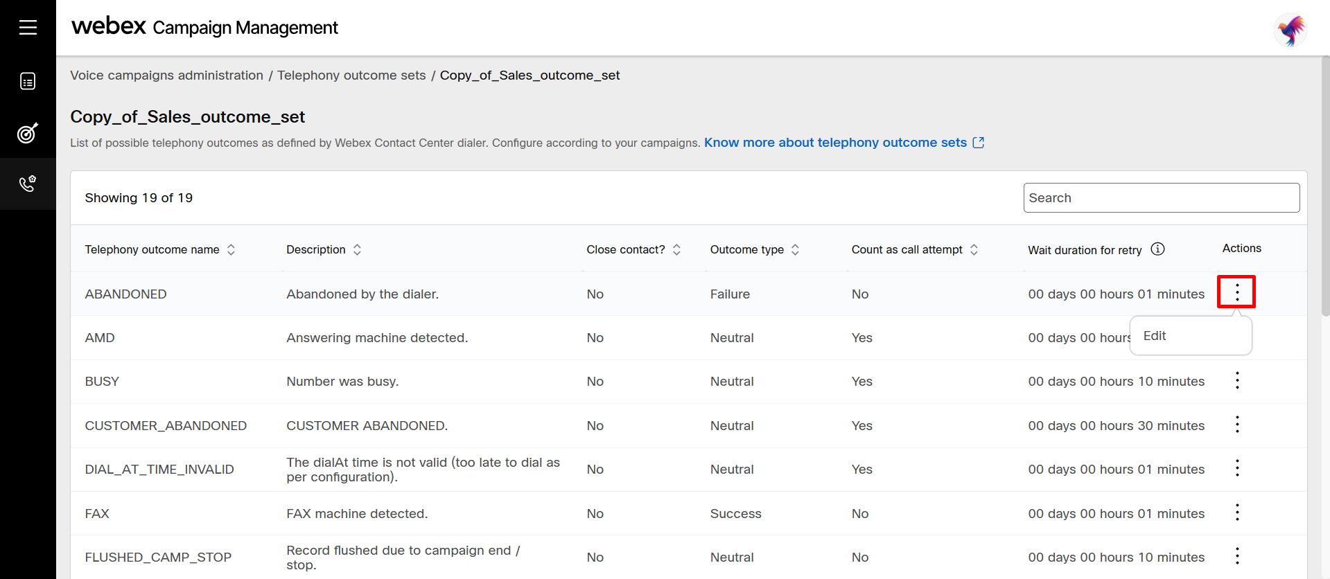This screenshot has width=1330, height=579.
Task: Click the Search input field
Action: [x=1161, y=198]
